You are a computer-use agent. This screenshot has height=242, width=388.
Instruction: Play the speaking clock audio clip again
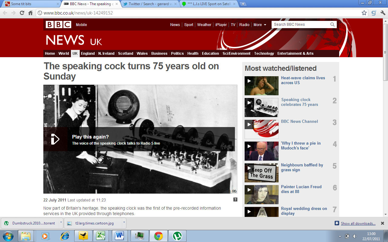point(55,139)
